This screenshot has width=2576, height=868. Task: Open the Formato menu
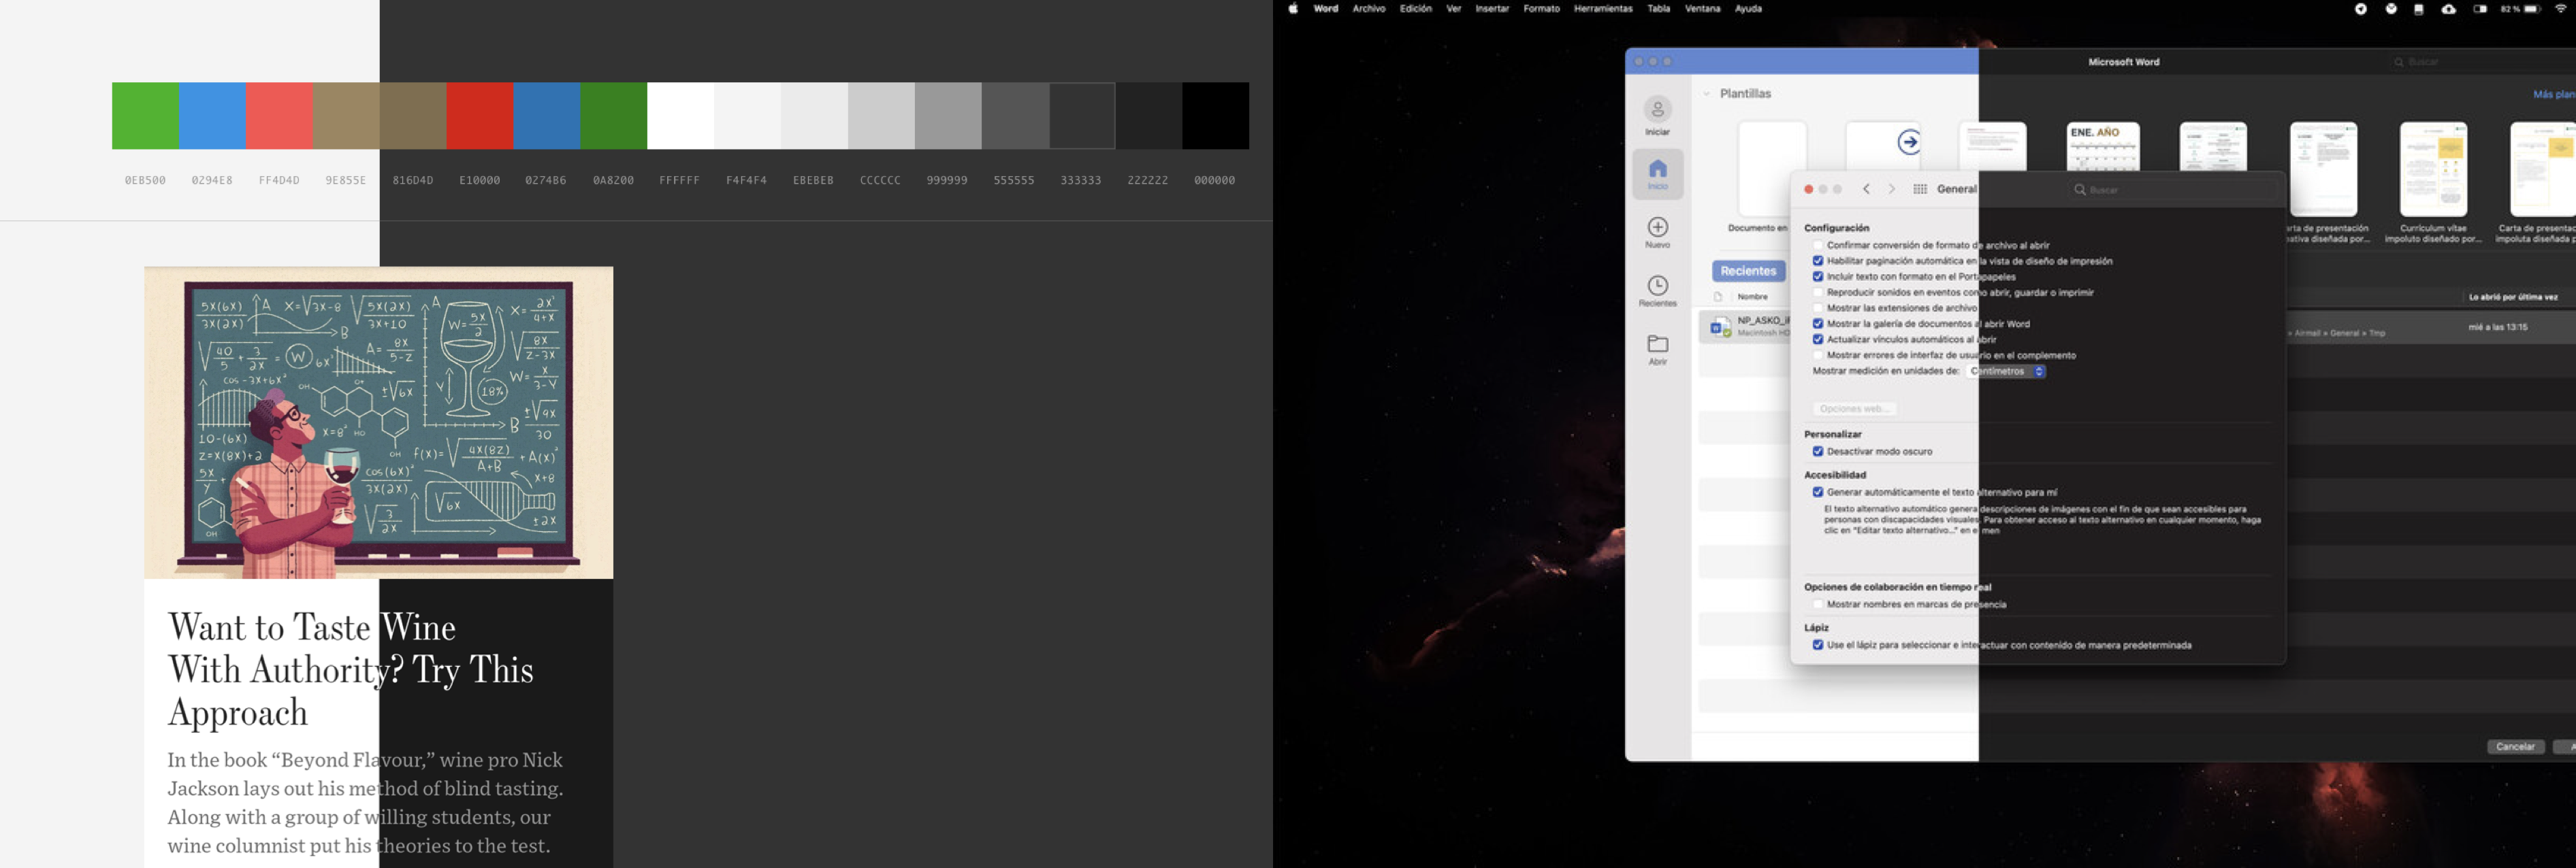coord(1541,9)
